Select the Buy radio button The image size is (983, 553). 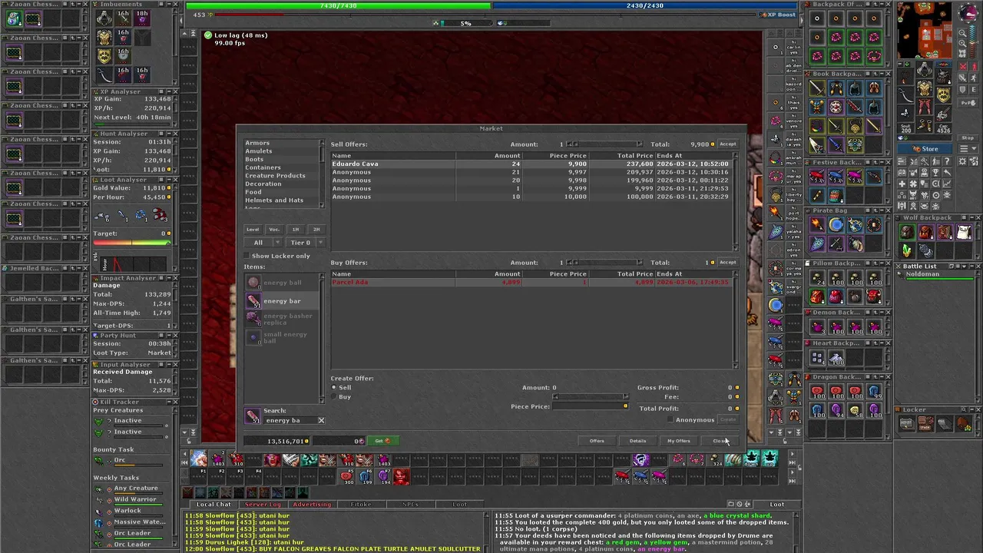click(333, 396)
